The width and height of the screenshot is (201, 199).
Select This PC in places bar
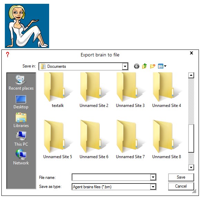(x=21, y=139)
